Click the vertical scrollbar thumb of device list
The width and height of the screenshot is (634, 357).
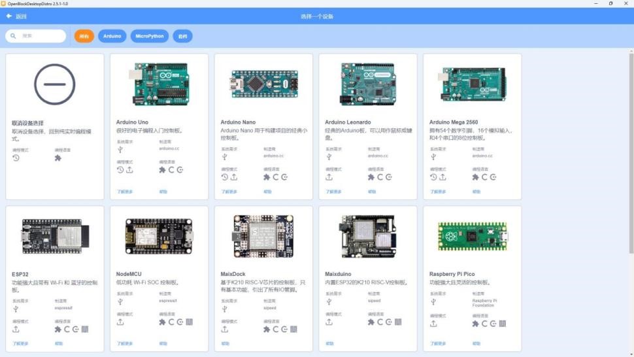pyautogui.click(x=631, y=154)
